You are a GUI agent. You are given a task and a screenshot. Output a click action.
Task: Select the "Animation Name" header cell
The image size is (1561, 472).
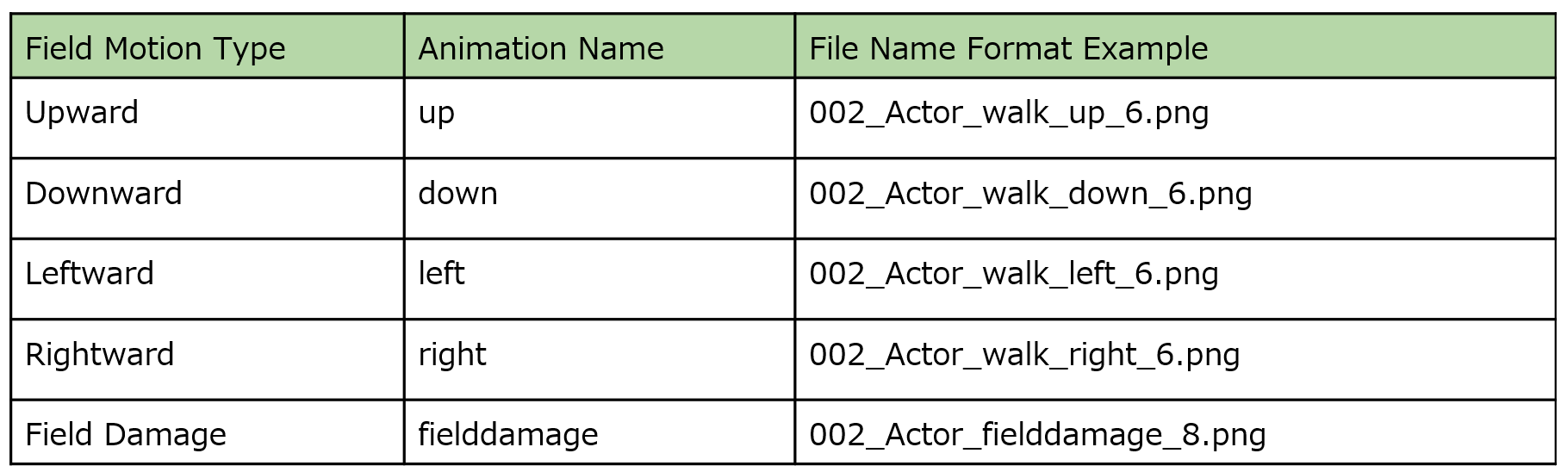pyautogui.click(x=541, y=48)
